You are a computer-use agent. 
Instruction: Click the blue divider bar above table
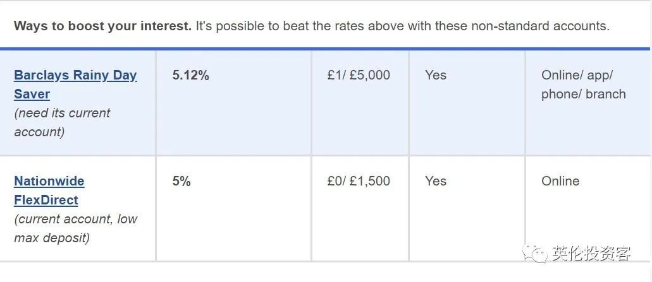click(x=325, y=49)
